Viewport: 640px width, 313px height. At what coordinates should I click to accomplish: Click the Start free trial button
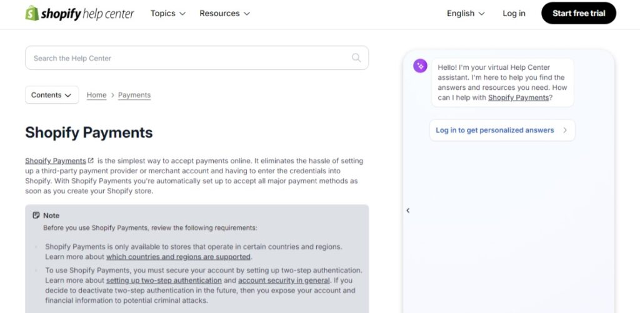click(x=579, y=13)
